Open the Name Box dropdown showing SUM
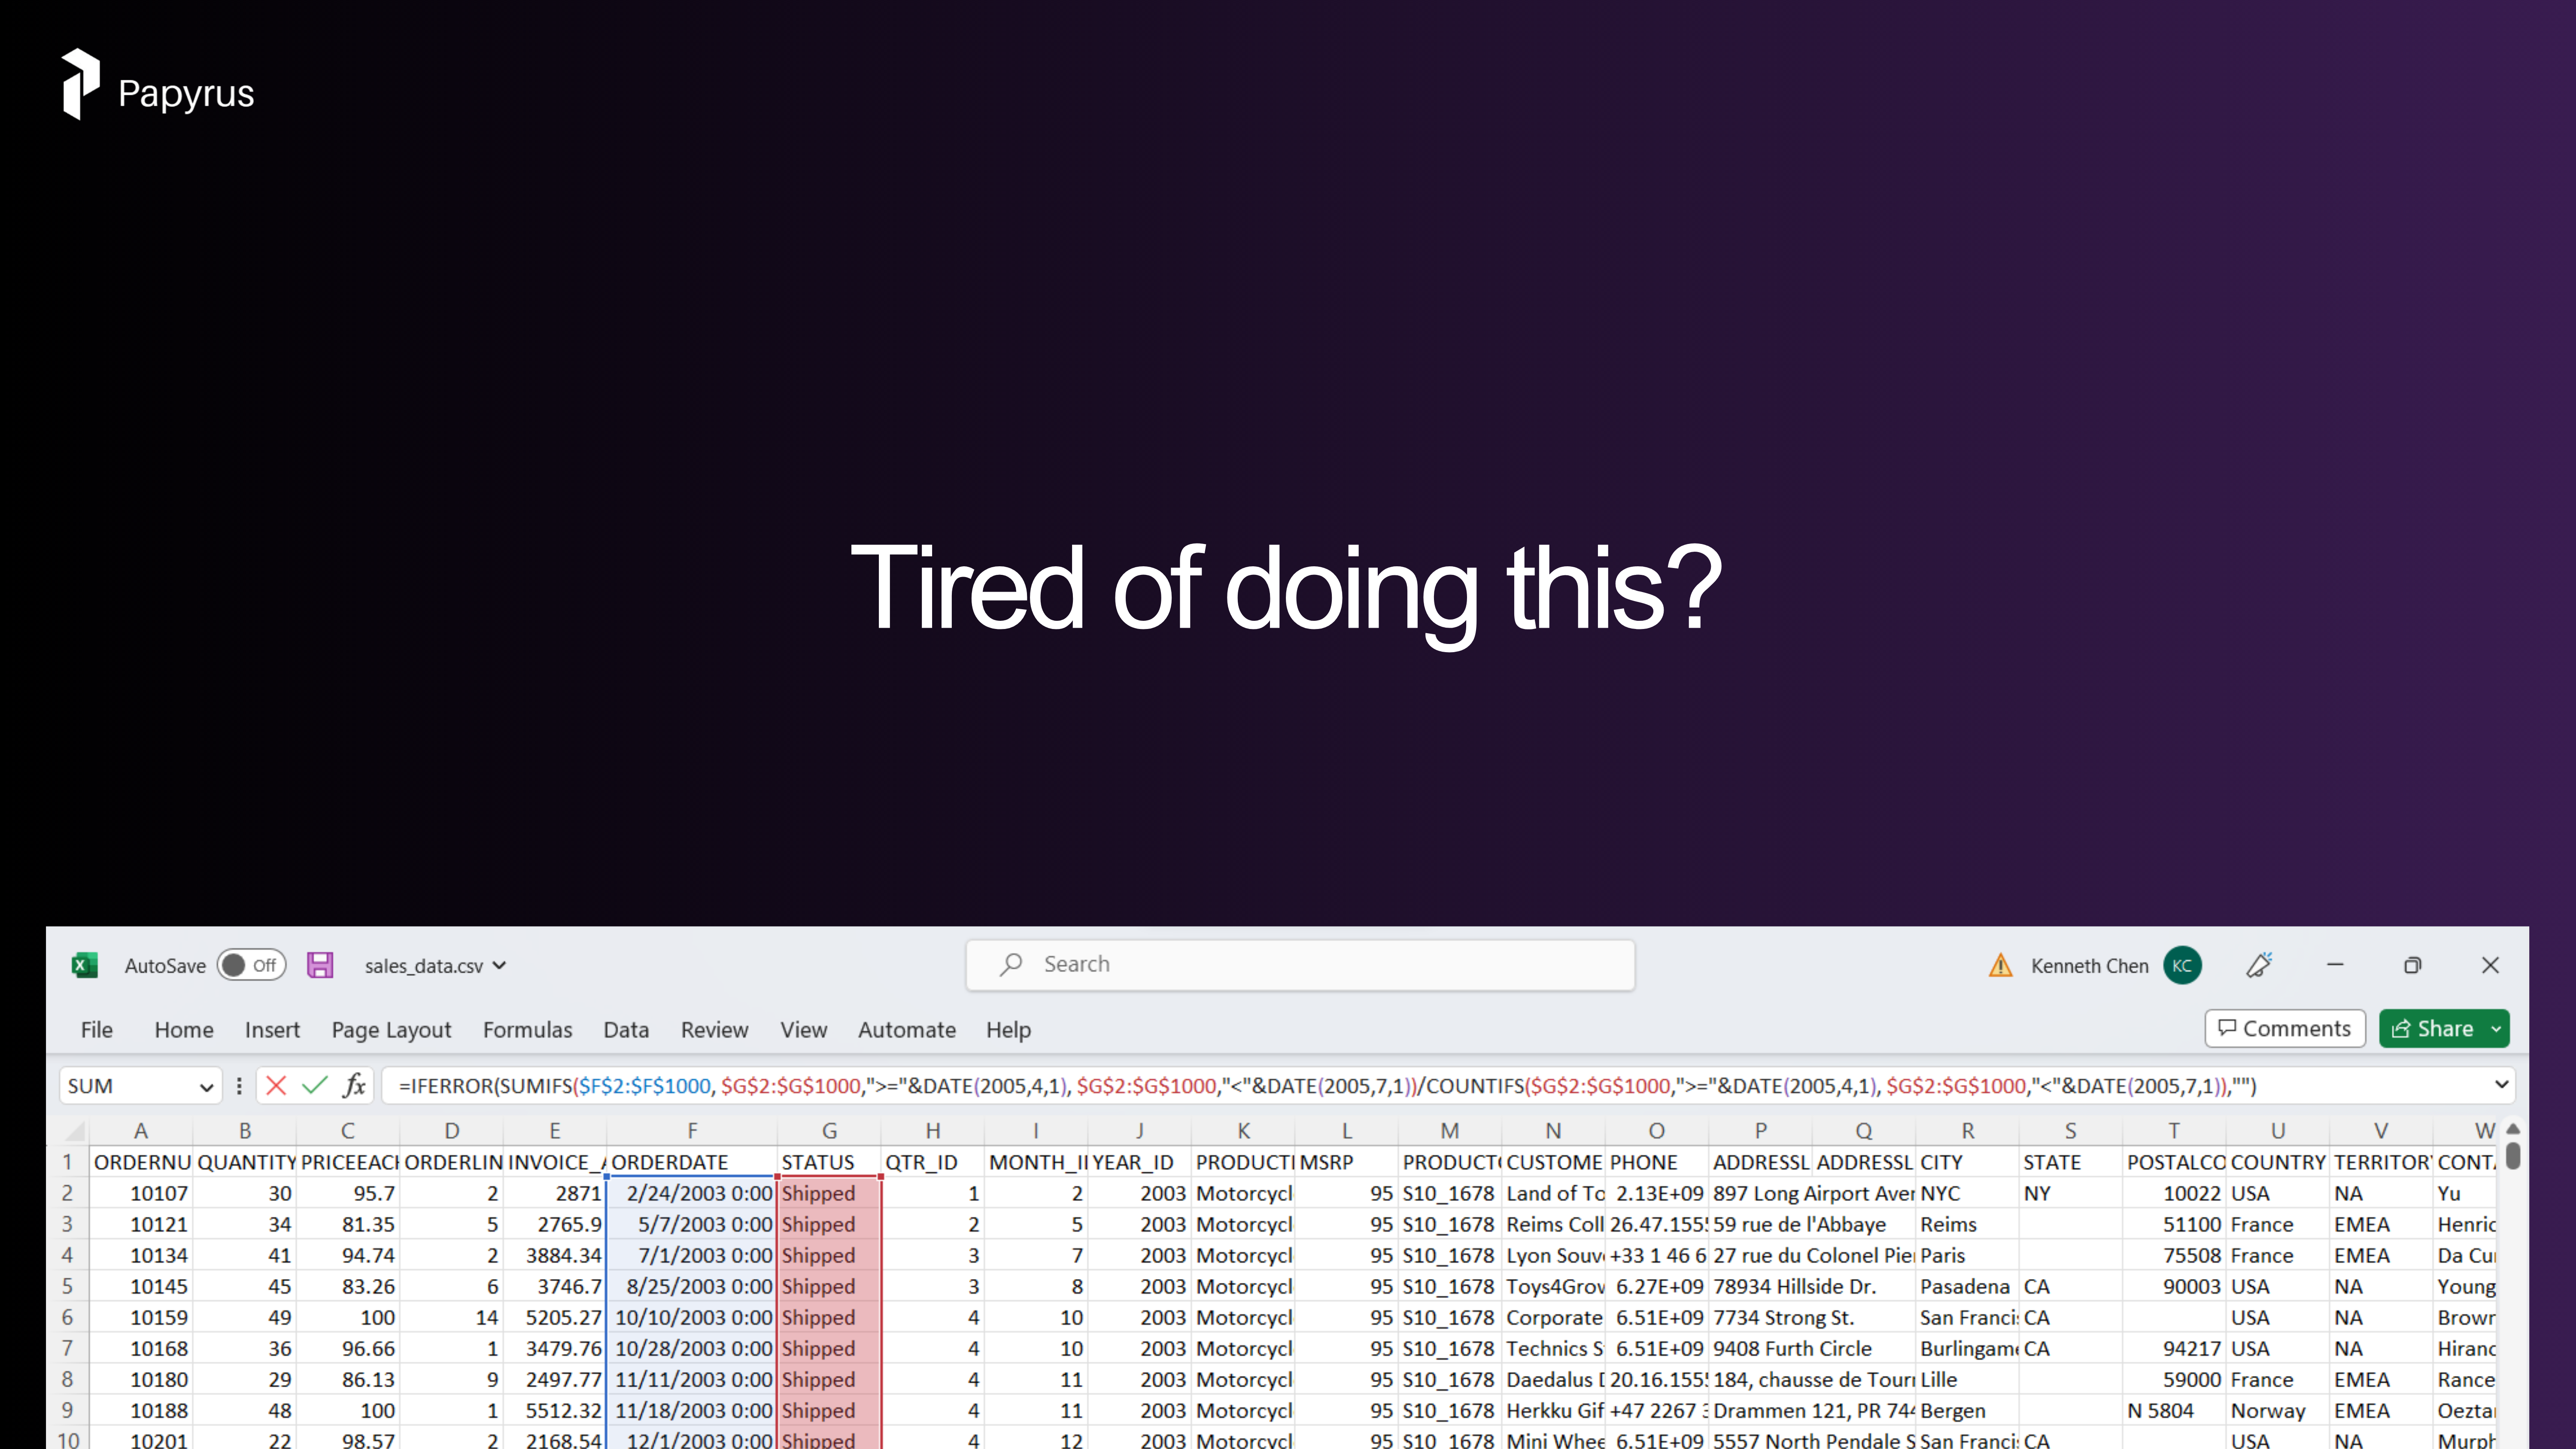Screen dimensions: 2576x1449 (206, 1086)
